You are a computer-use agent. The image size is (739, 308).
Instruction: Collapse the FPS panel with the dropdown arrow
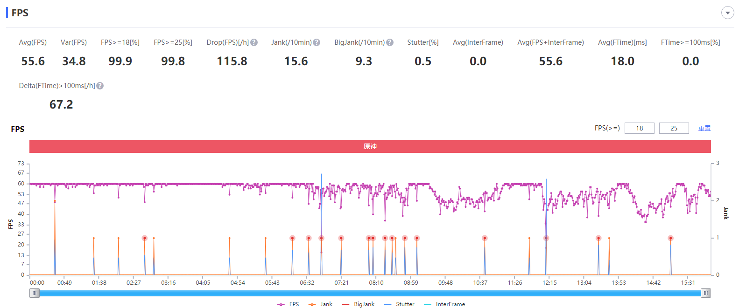[727, 13]
